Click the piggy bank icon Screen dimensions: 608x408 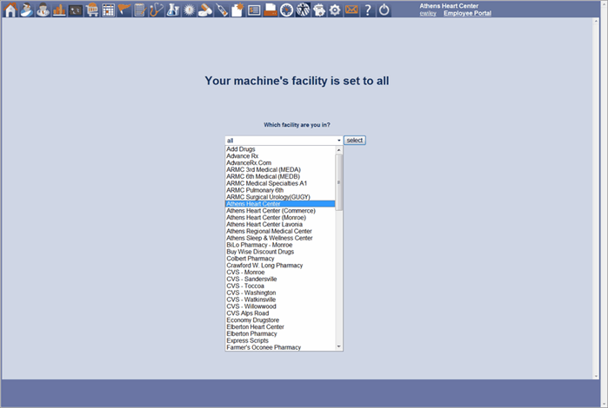click(x=319, y=10)
